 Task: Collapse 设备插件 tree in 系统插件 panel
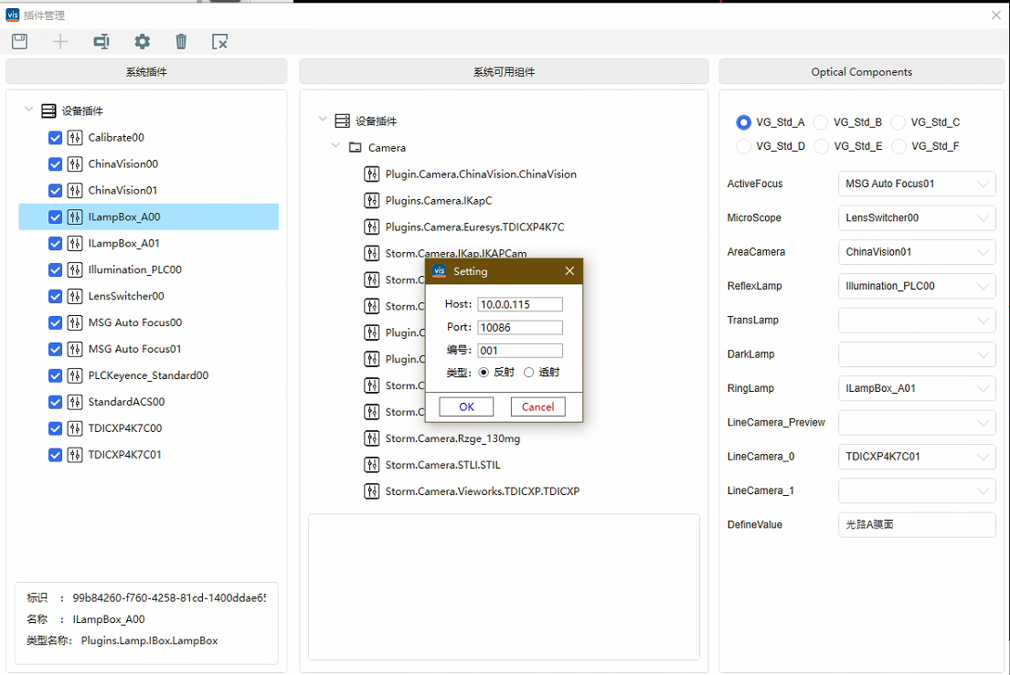tap(28, 110)
